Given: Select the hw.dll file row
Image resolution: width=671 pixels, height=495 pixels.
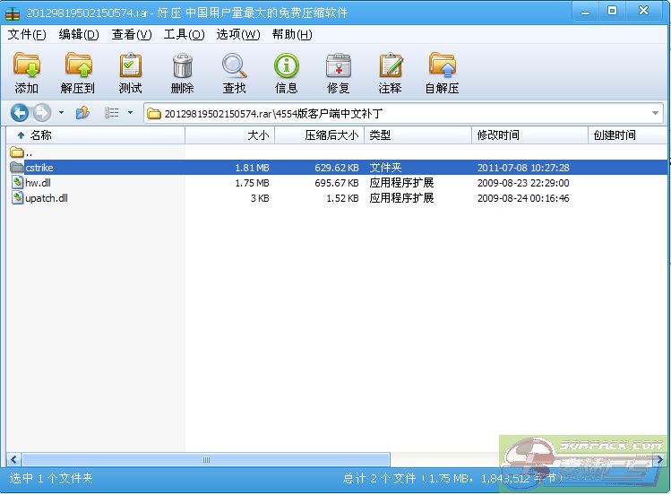Looking at the screenshot, I should (x=38, y=183).
